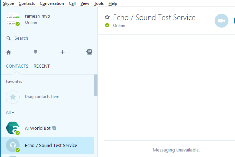Focus the Search input field
The image size is (235, 157).
tap(49, 38)
